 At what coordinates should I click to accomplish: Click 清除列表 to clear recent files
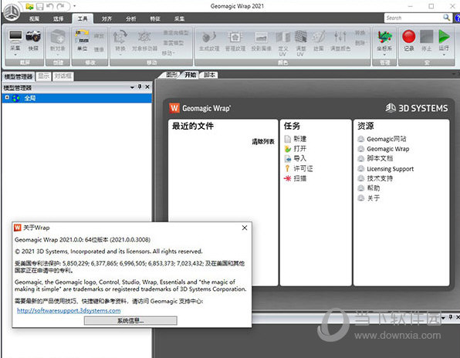coord(263,142)
